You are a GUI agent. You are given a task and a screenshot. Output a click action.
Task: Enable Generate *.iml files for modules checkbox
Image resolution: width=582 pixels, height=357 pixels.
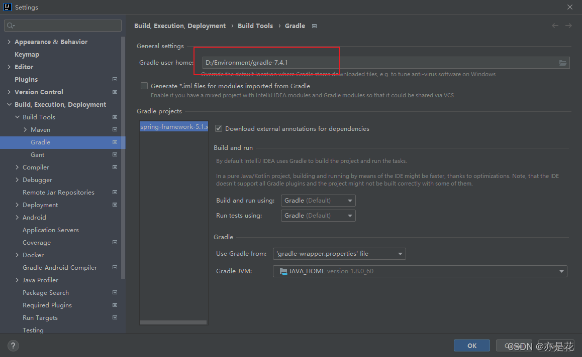pyautogui.click(x=144, y=86)
